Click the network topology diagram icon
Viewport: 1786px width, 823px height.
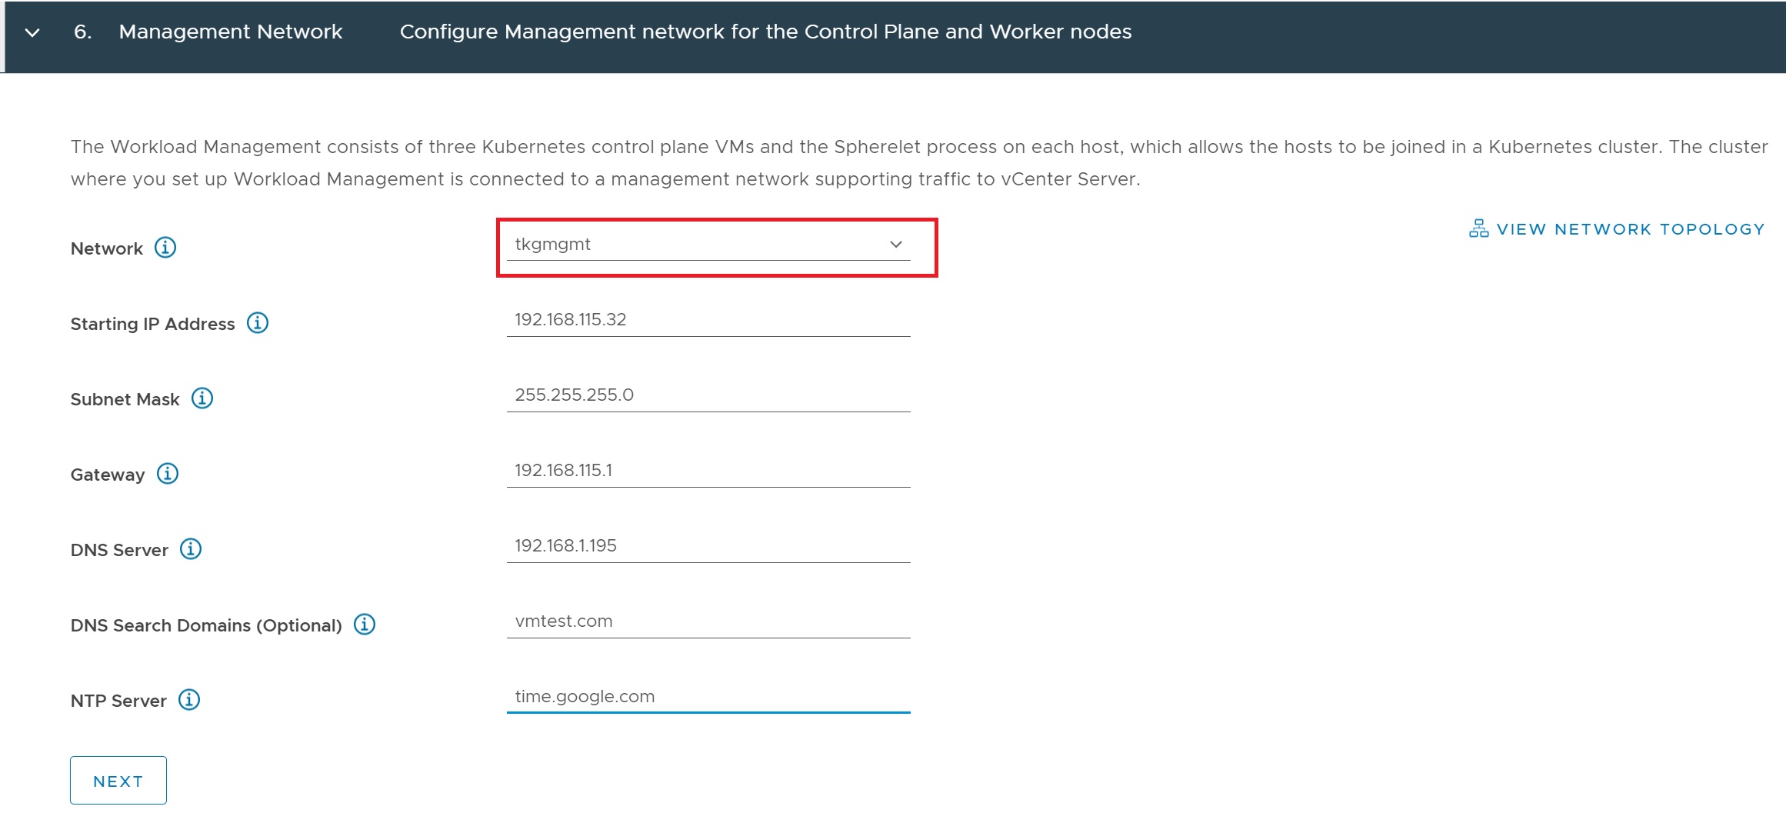point(1478,229)
